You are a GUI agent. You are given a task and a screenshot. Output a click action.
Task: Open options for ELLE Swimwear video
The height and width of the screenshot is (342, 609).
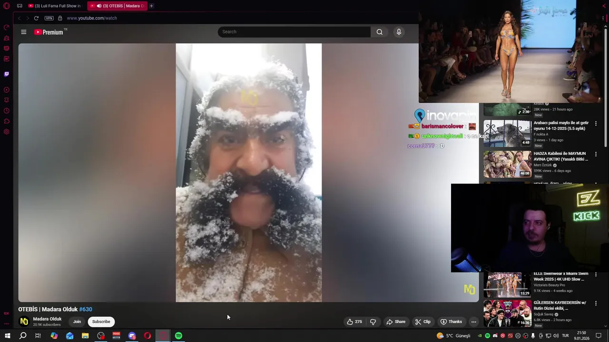596,275
